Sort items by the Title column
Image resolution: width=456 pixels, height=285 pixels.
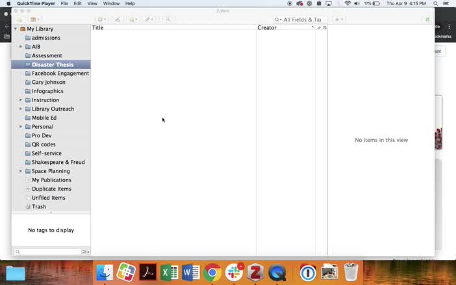coord(173,28)
